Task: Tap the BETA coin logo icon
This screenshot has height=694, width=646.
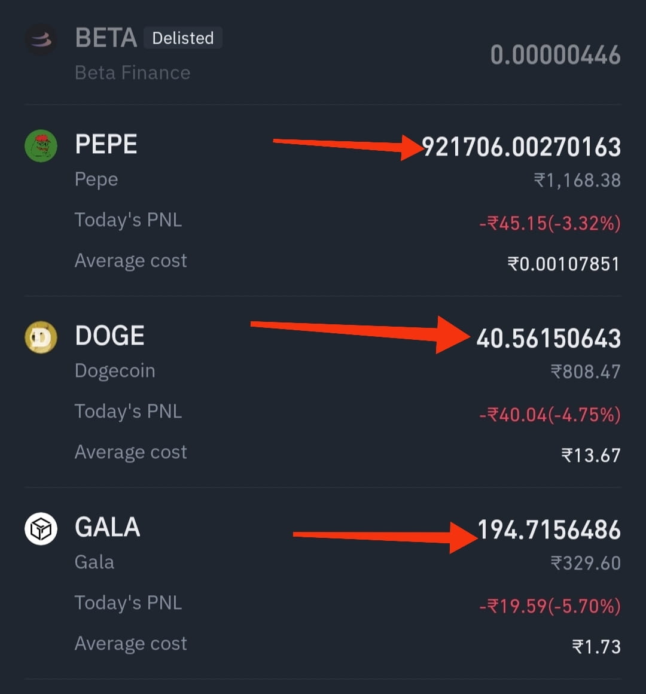Action: (41, 40)
